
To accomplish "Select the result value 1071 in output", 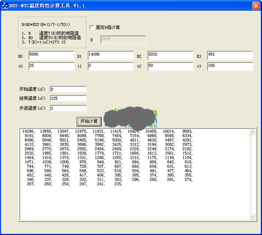I will pos(29,162).
